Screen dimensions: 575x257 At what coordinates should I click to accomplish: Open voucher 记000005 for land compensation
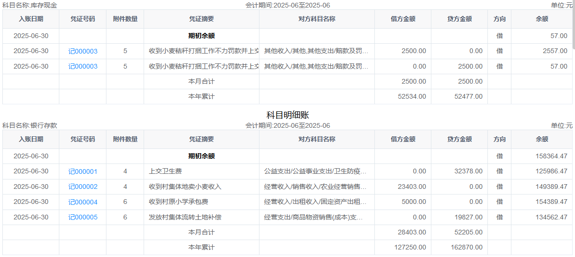[82, 217]
